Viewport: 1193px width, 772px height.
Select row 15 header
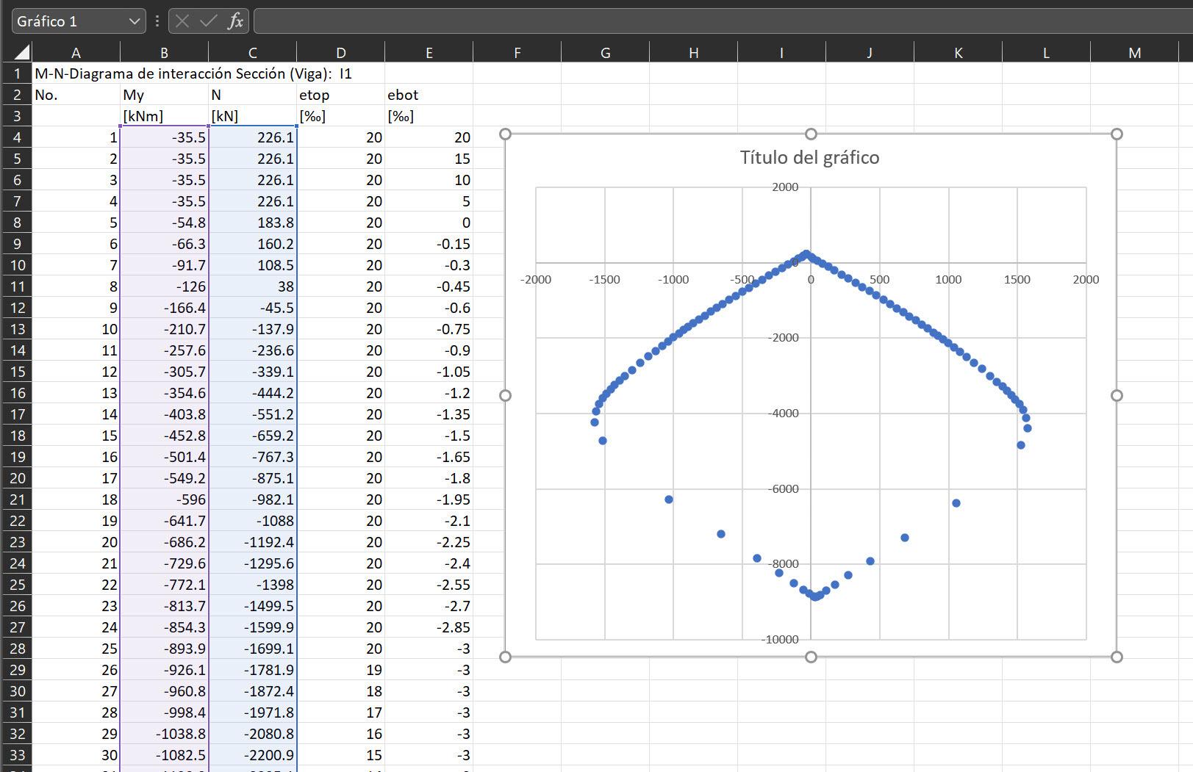[17, 372]
